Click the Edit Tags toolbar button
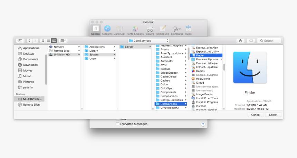 click(251, 41)
